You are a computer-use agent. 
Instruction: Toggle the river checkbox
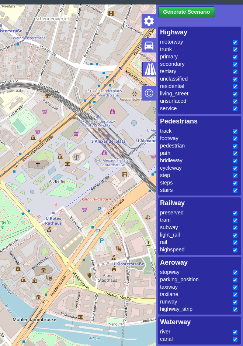click(x=235, y=332)
